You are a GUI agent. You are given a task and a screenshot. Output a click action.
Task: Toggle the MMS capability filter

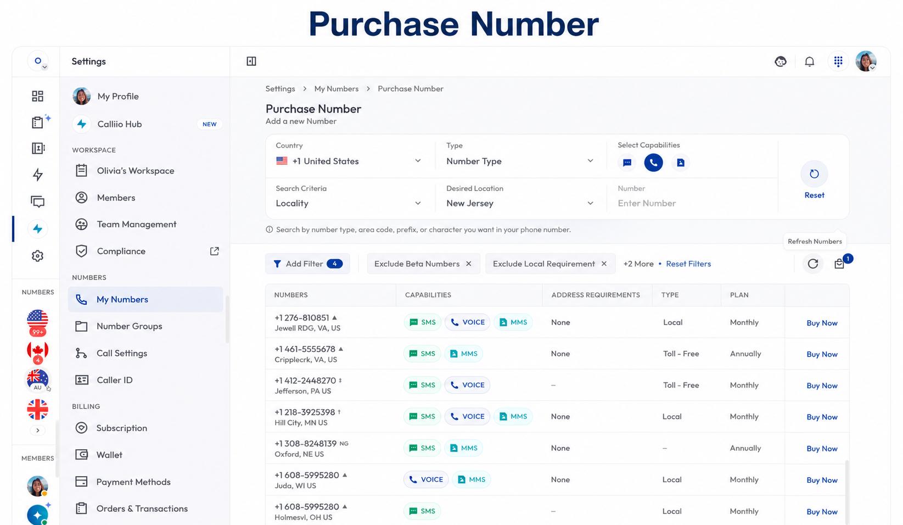tap(680, 163)
